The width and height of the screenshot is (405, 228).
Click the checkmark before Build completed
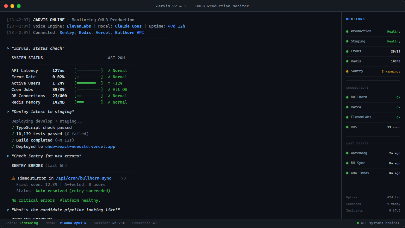pyautogui.click(x=13, y=140)
